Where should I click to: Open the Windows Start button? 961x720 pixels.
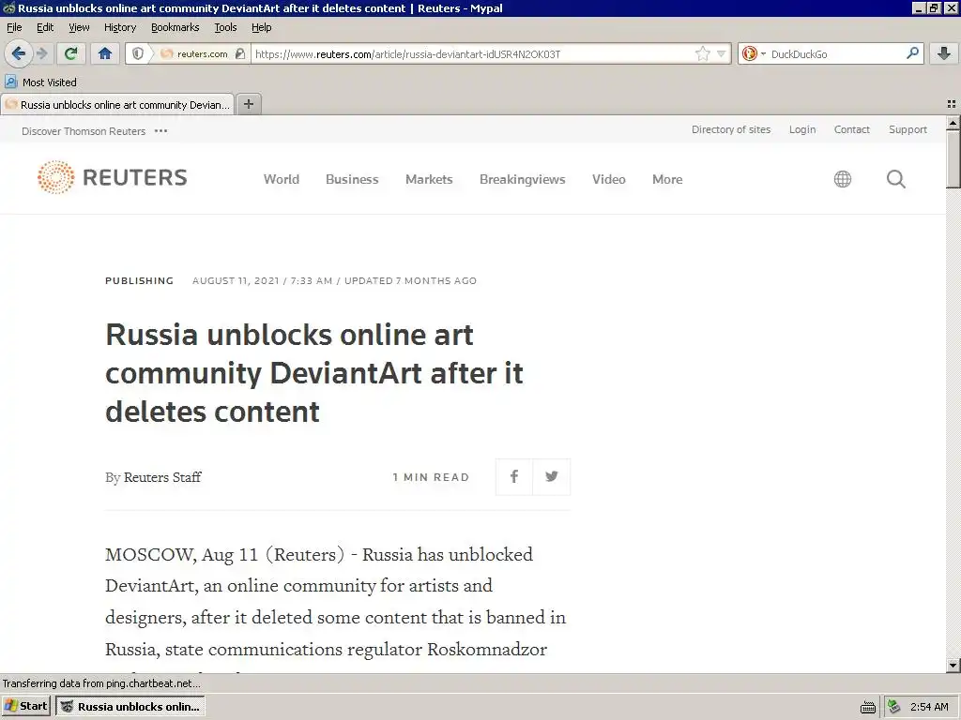(25, 706)
